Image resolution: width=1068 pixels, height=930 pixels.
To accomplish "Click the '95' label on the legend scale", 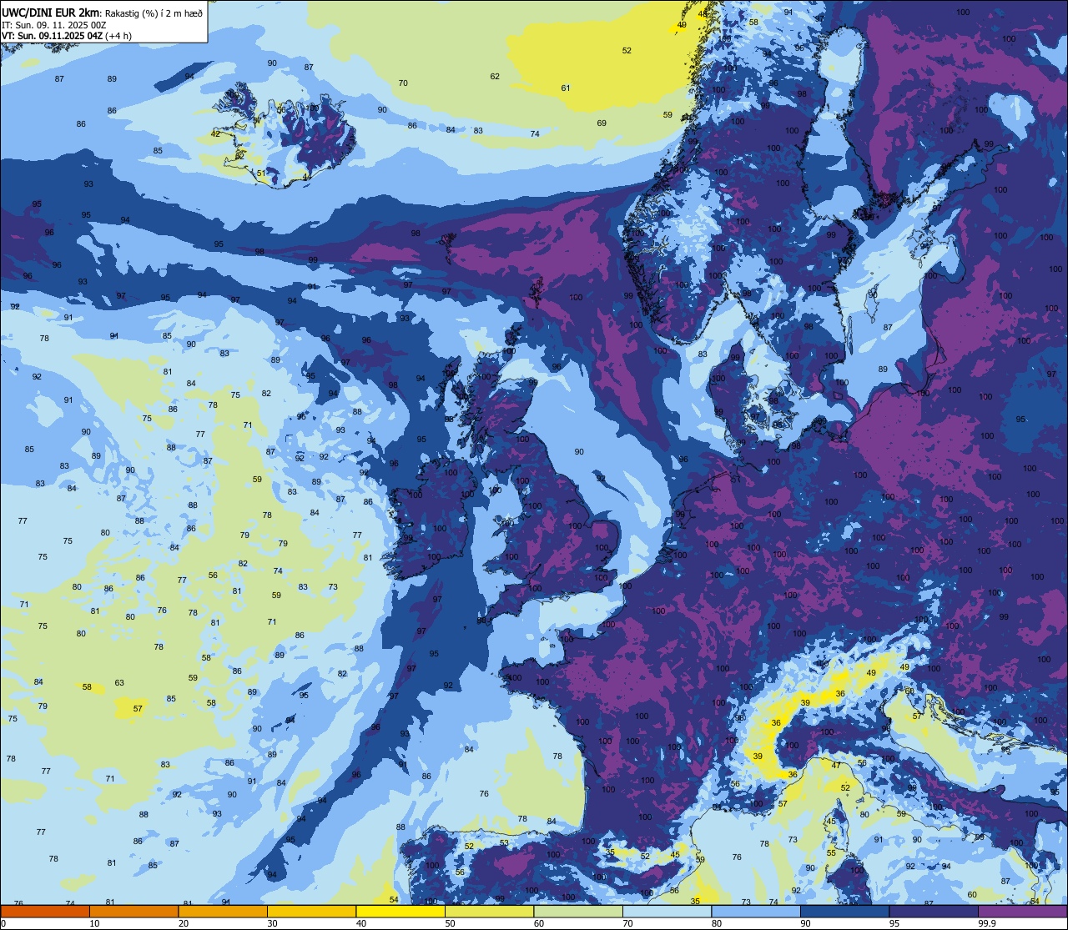I will [894, 923].
